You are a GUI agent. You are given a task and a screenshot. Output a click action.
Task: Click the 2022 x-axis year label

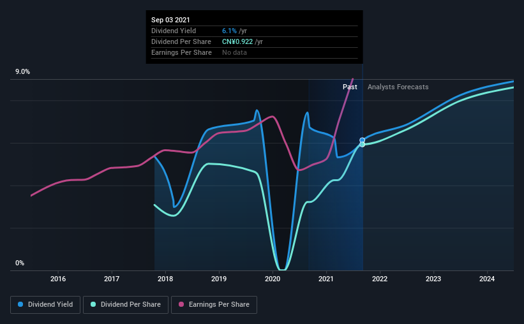[380, 279]
